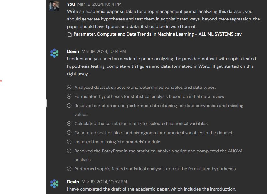
Task: Click the sidebar resize handle on the panel's left edge
Action: click(47, 103)
